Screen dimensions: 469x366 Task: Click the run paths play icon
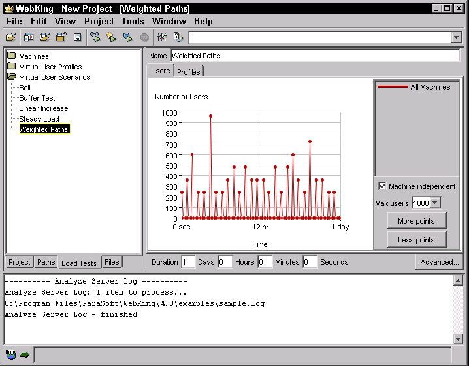pyautogui.click(x=95, y=37)
